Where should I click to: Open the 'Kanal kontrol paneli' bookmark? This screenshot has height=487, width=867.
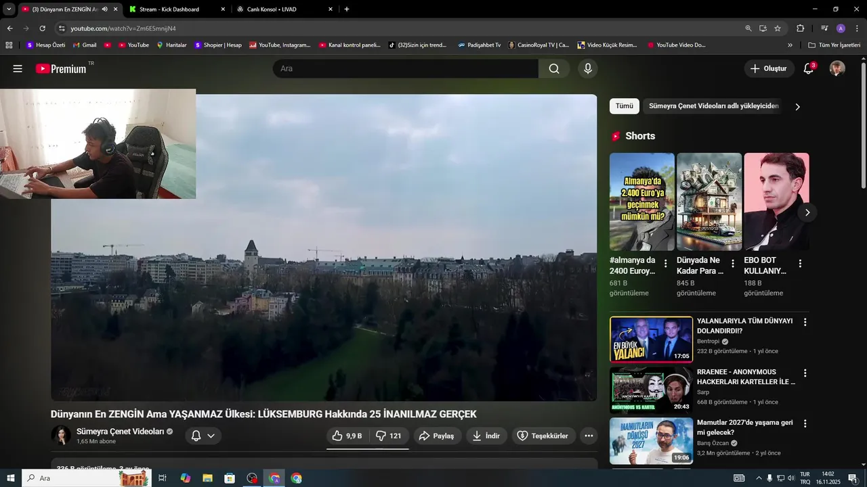coord(350,45)
